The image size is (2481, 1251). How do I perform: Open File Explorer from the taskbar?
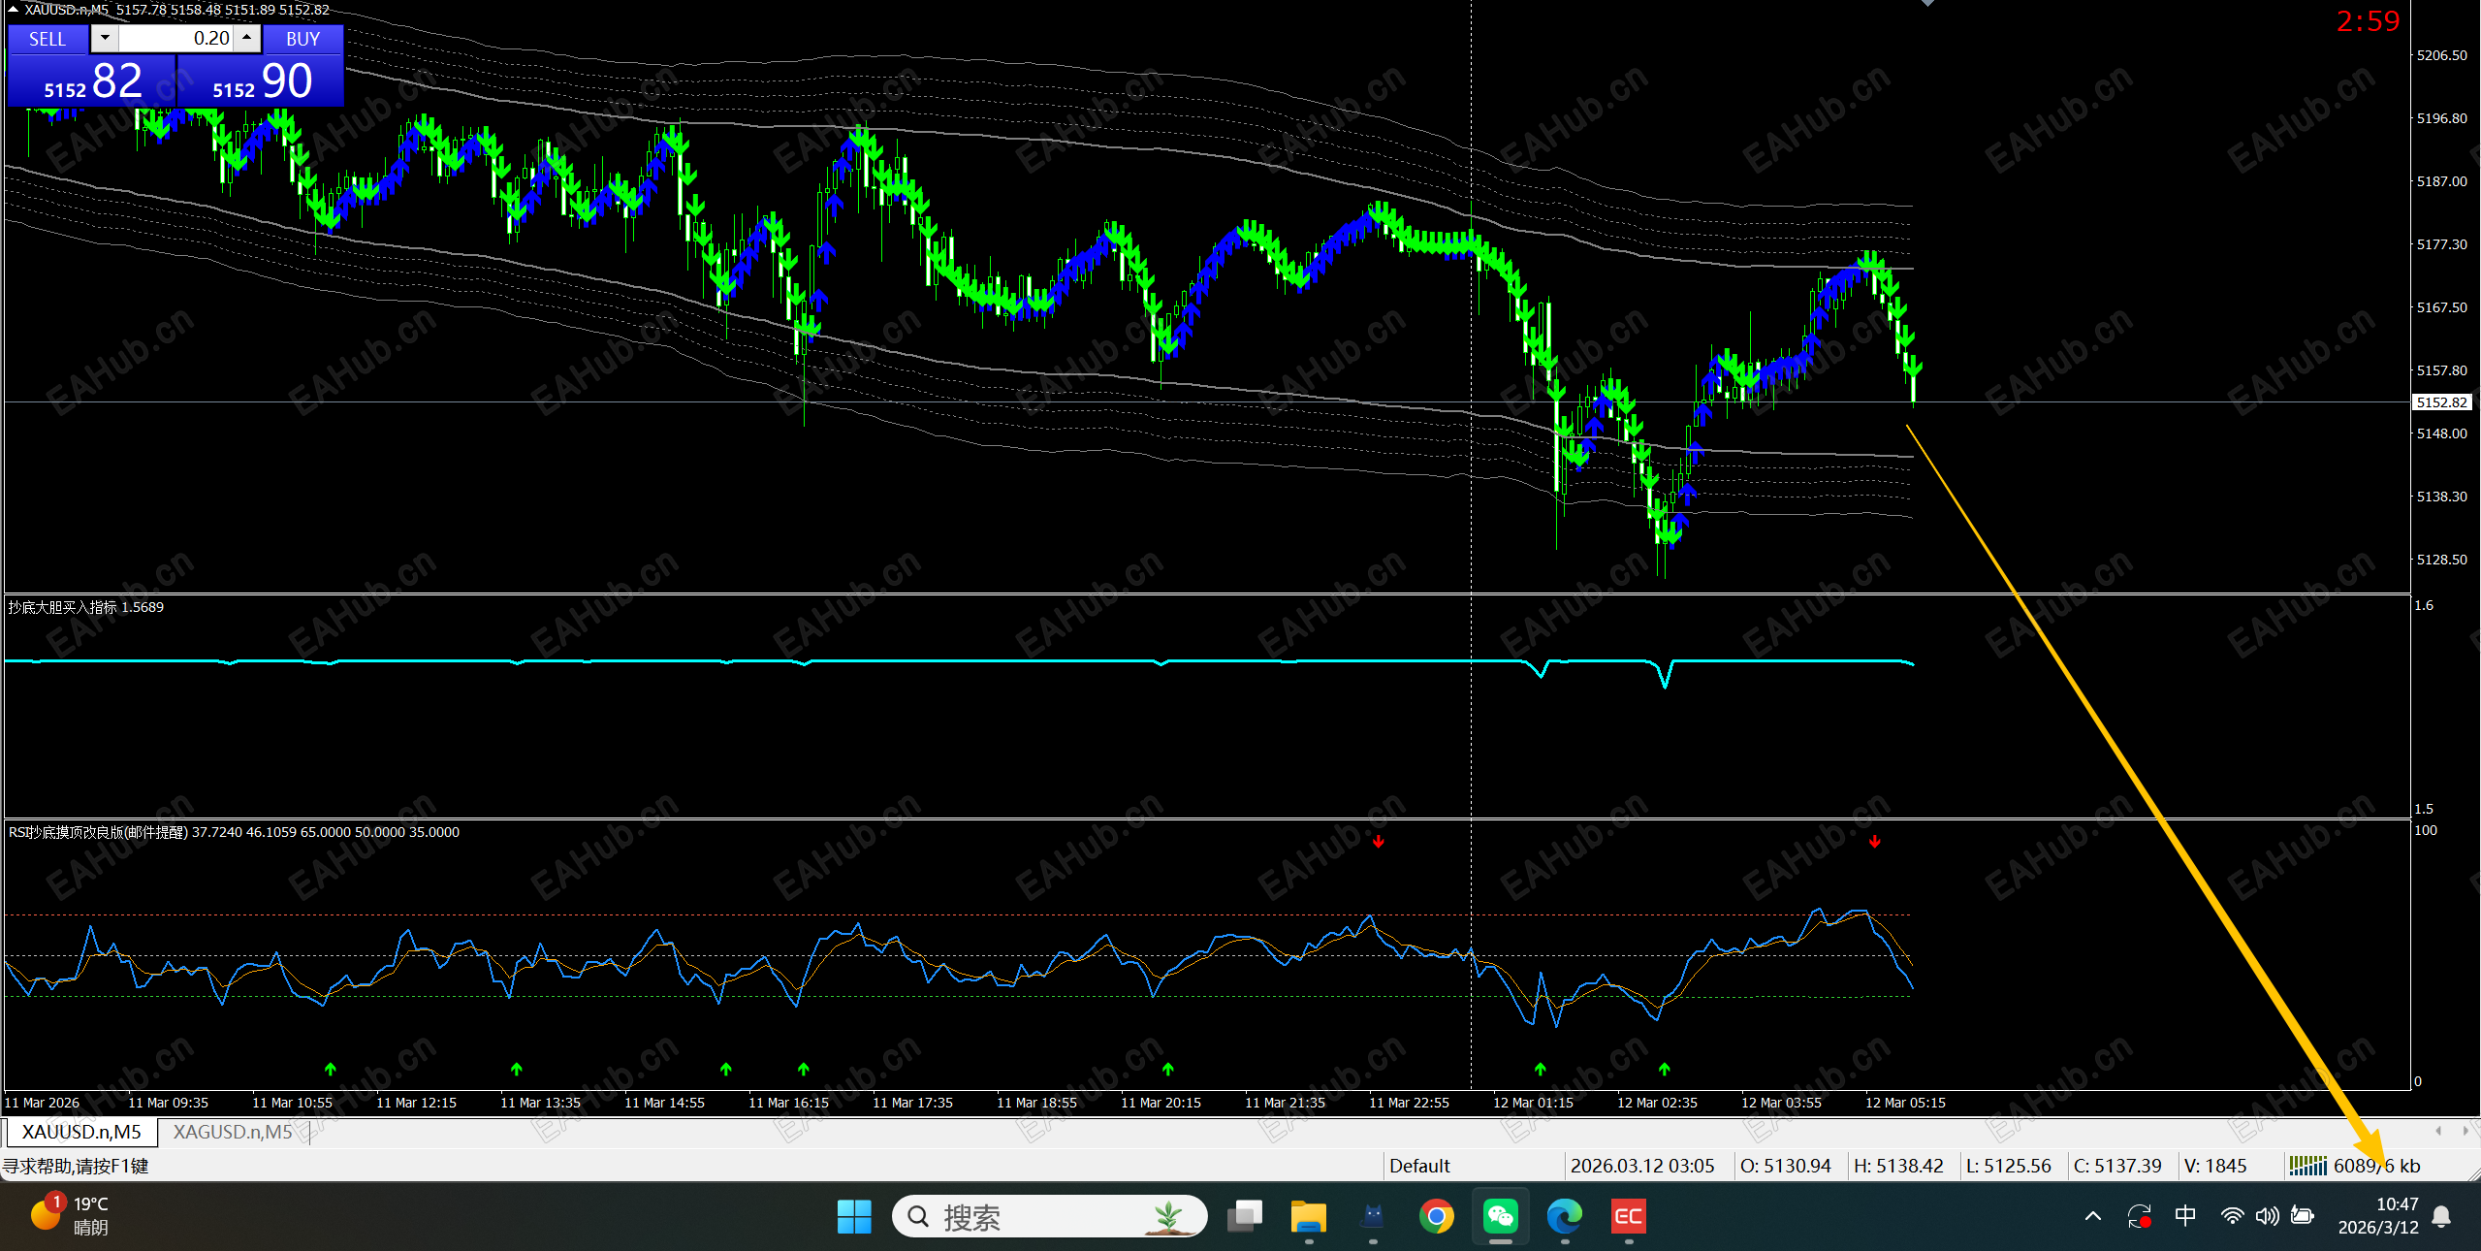[1308, 1216]
